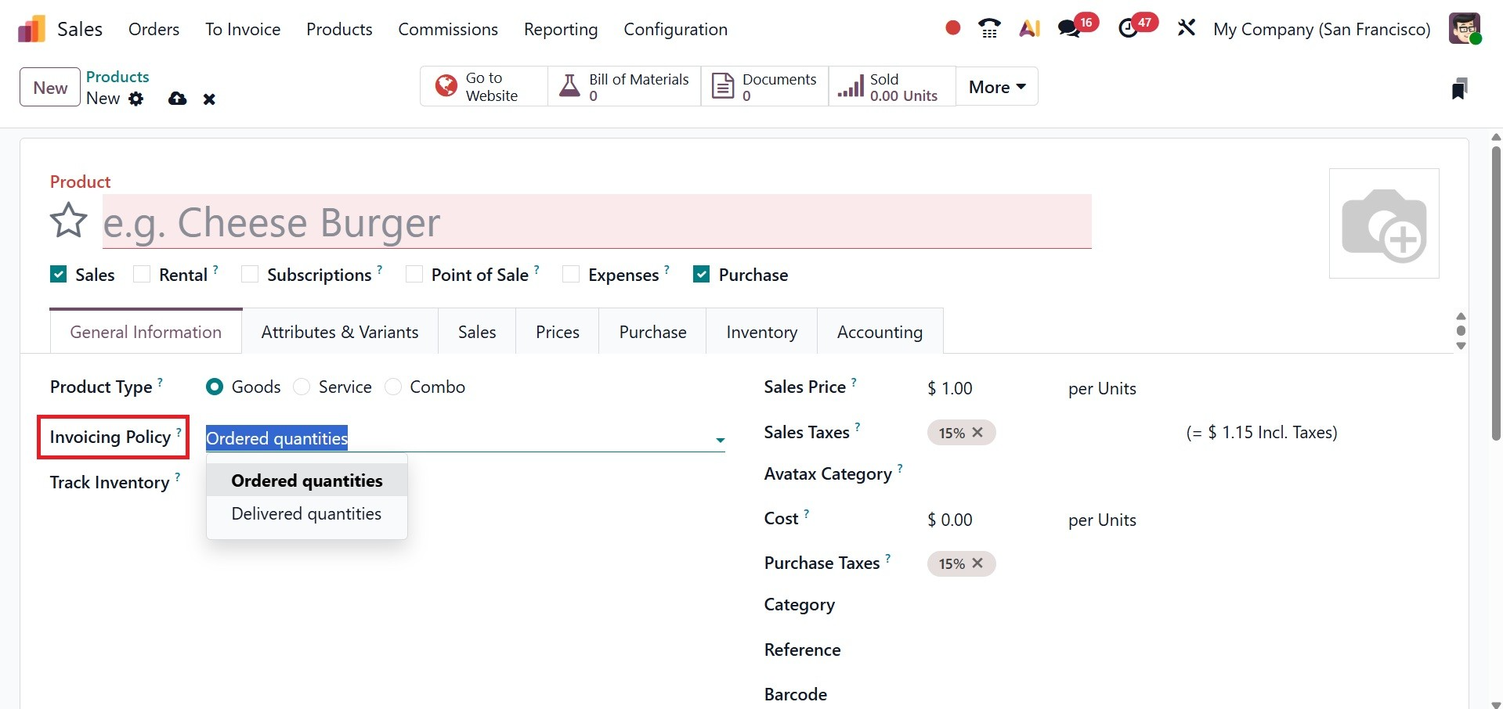1503x709 pixels.
Task: Click the product name input field
Action: [595, 222]
